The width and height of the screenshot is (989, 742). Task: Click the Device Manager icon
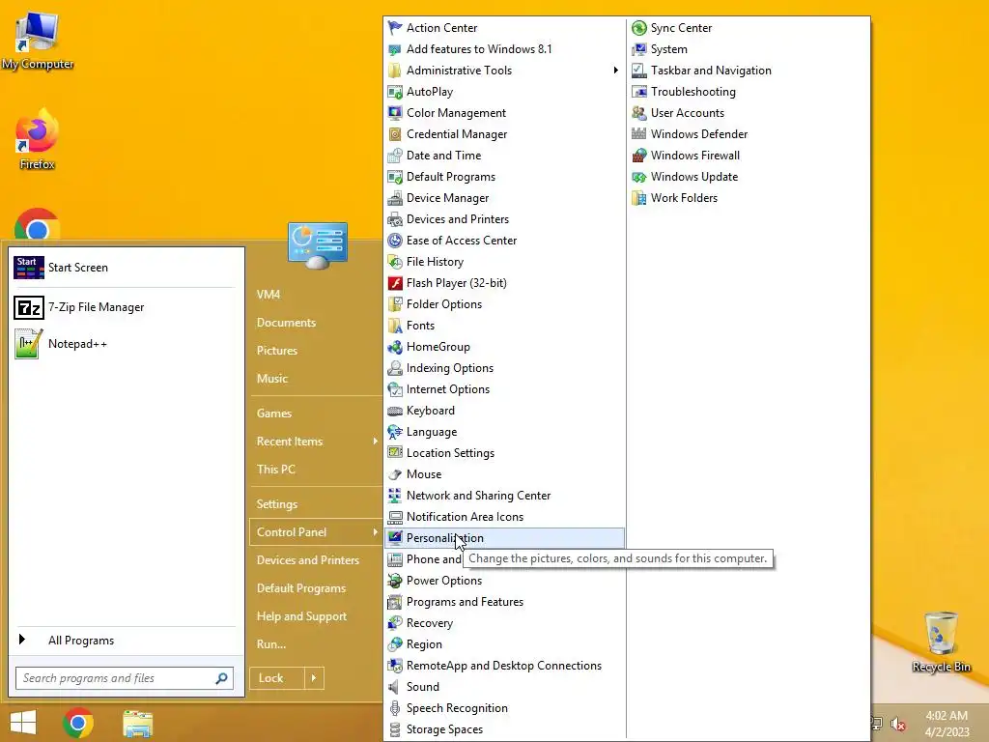click(395, 198)
